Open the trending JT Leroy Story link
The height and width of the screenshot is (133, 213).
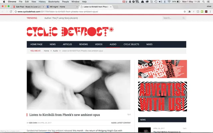click(61, 18)
